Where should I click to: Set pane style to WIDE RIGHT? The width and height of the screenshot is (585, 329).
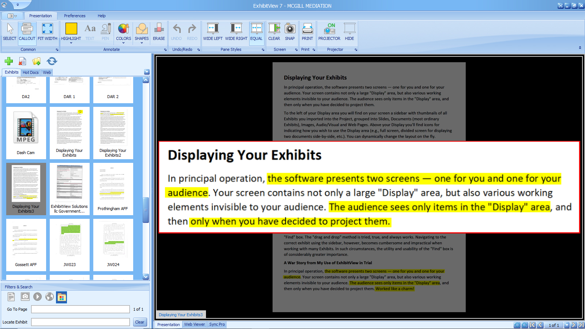(236, 32)
